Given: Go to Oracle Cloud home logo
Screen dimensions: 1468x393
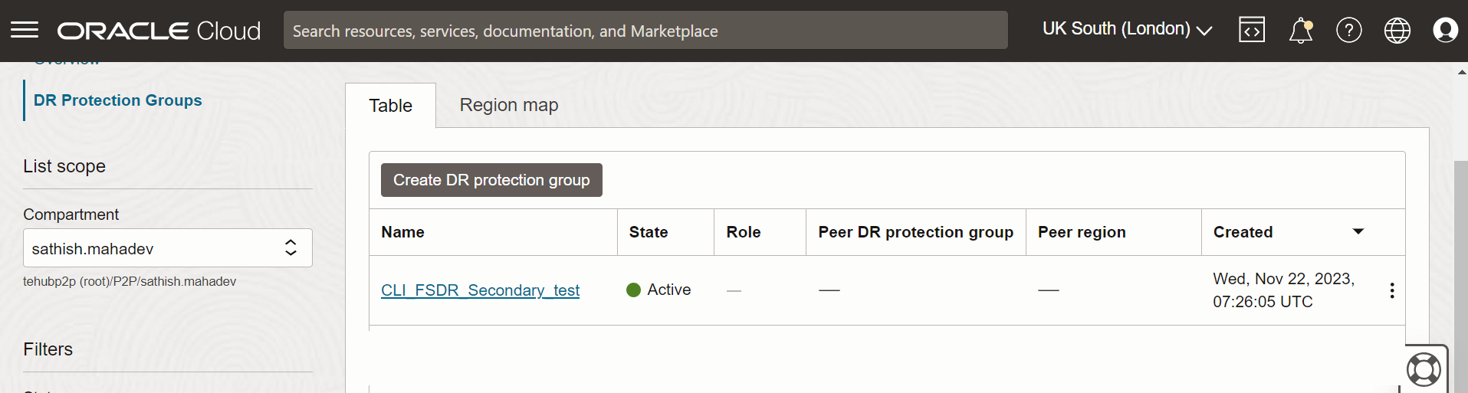Looking at the screenshot, I should 159,31.
